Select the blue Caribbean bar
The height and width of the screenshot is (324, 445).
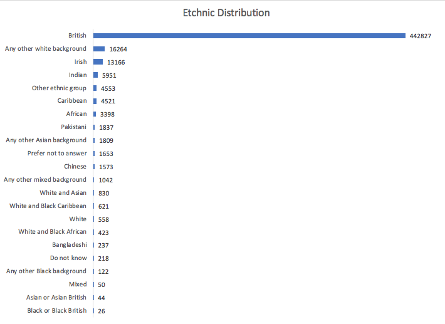coord(95,101)
